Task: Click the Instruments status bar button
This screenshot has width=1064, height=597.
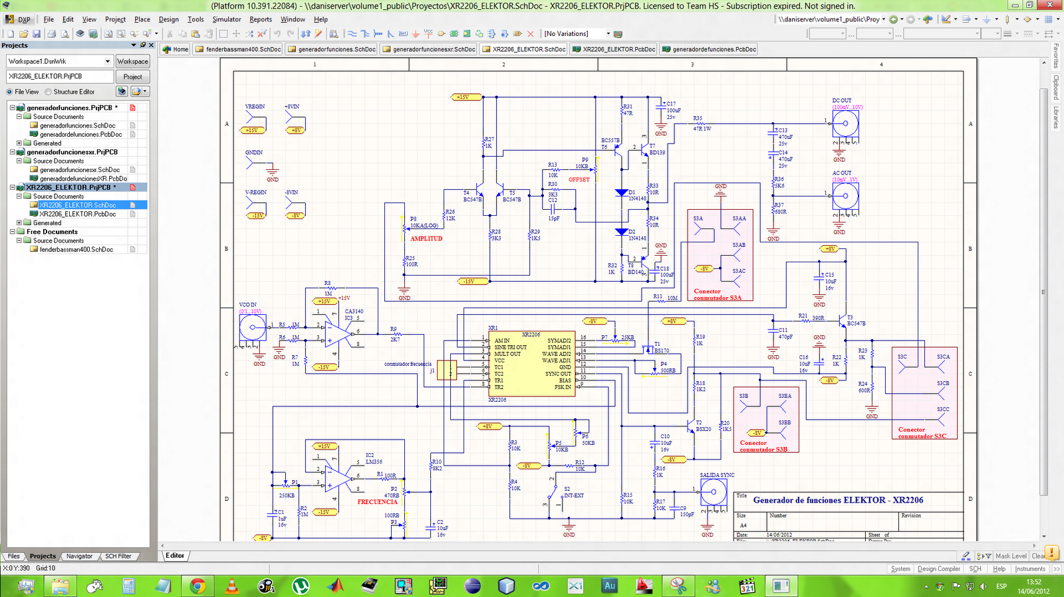Action: [x=1030, y=568]
